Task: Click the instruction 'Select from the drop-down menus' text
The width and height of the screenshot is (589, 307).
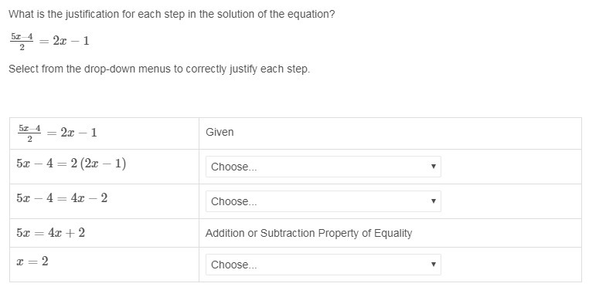Action: coord(159,69)
